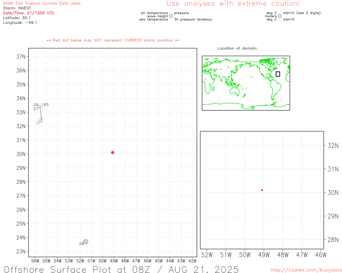The width and height of the screenshot is (342, 273).
Task: Click the buoy station circle near 33N 56W
Action: pos(40,107)
